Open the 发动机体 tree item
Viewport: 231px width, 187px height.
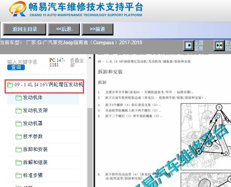(x=33, y=97)
